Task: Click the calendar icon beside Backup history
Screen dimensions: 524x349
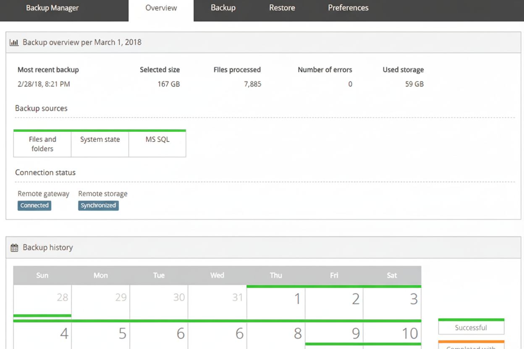Action: click(14, 247)
